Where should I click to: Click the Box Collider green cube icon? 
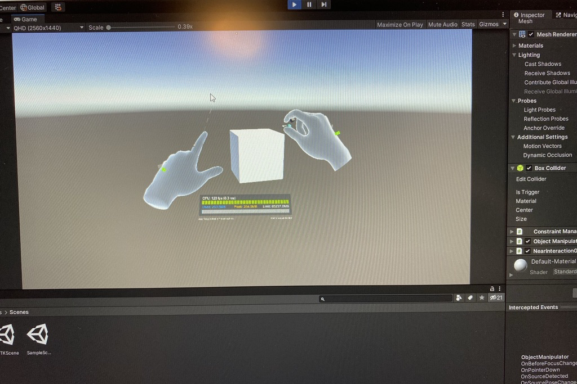tap(520, 168)
